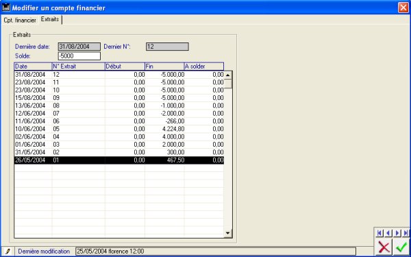Click the scrollbar thumb in extraits list

coord(228,84)
